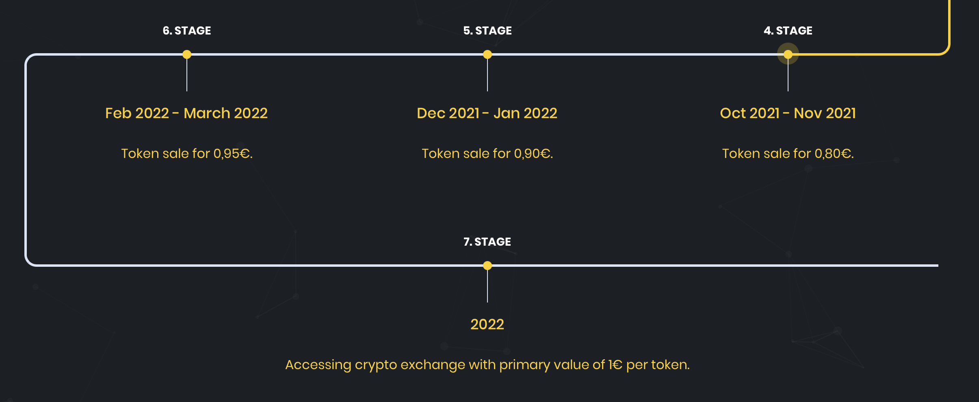The image size is (979, 402).
Task: Click the vertical connector under stage 6 dot
Action: [x=187, y=75]
